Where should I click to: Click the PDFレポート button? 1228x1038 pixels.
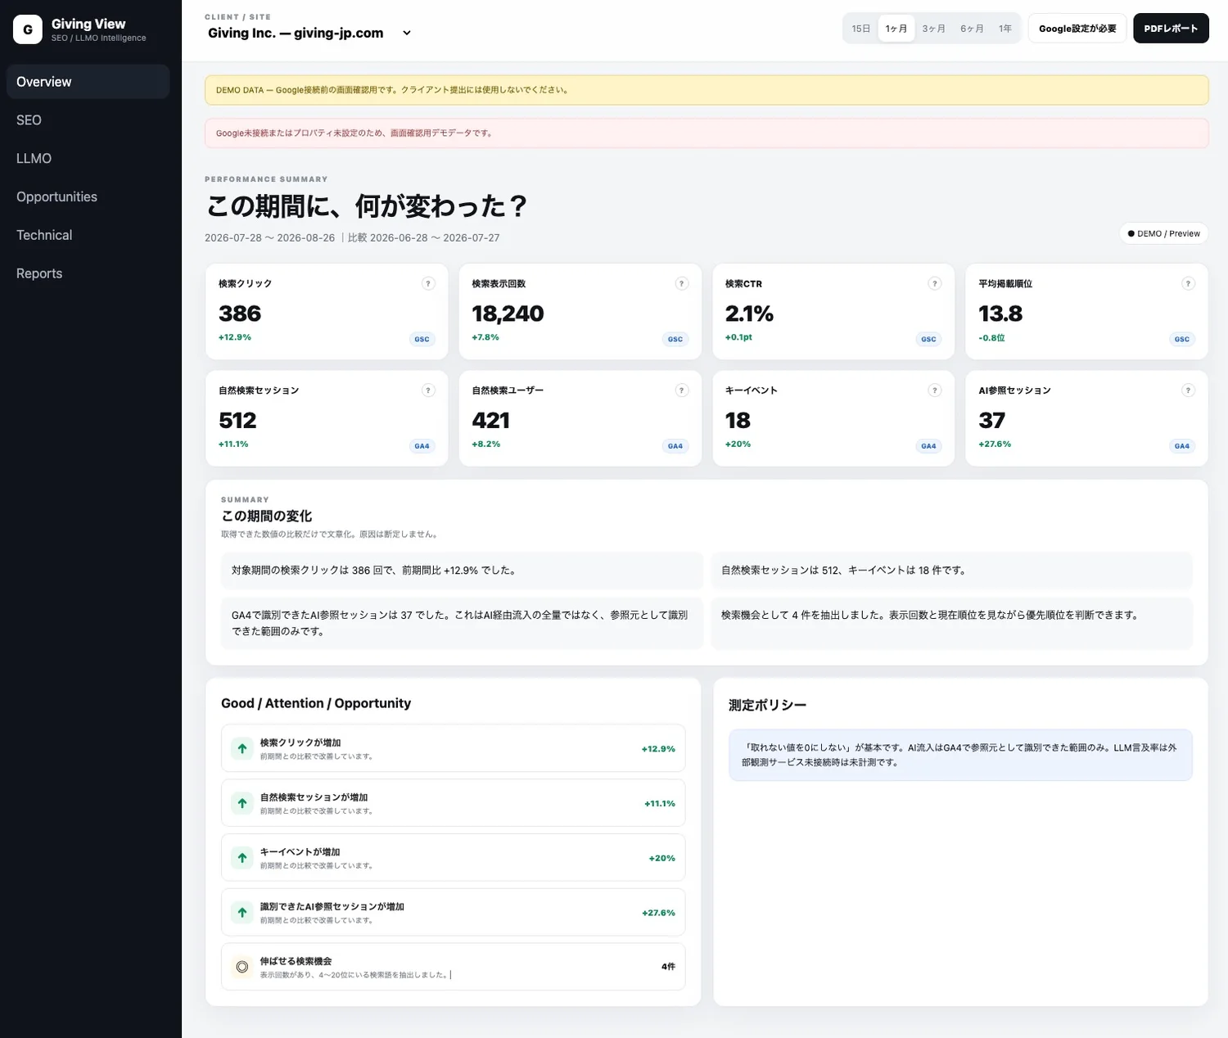[x=1171, y=29]
